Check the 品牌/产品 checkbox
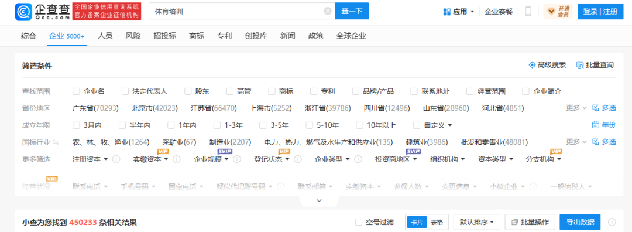The width and height of the screenshot is (632, 232). click(x=356, y=91)
